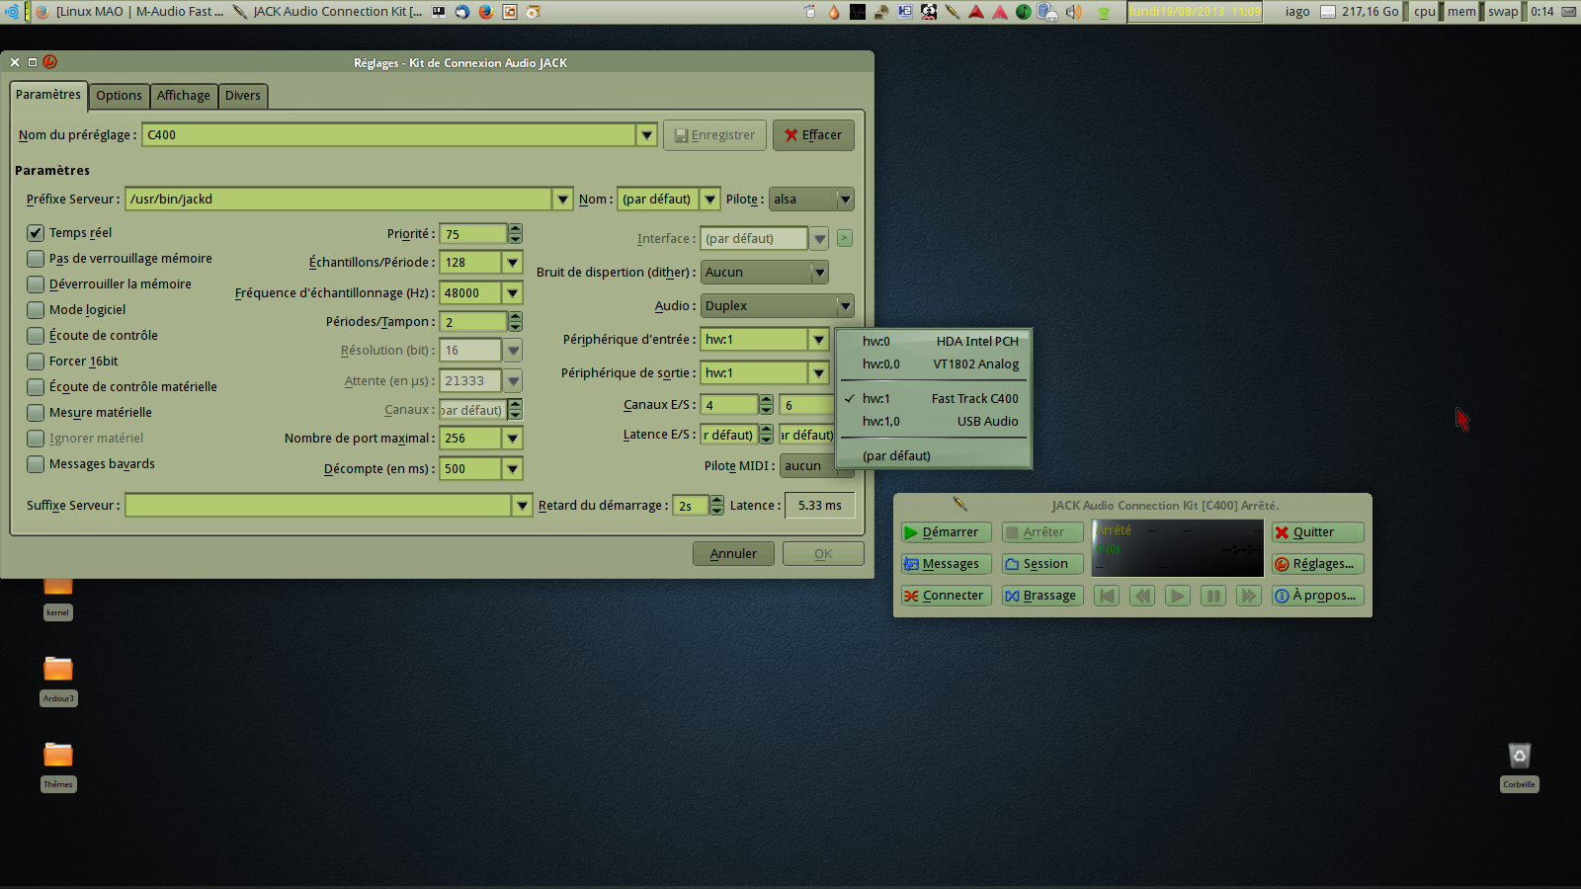Open the Corbeille trash icon
The width and height of the screenshot is (1581, 889).
(1519, 758)
